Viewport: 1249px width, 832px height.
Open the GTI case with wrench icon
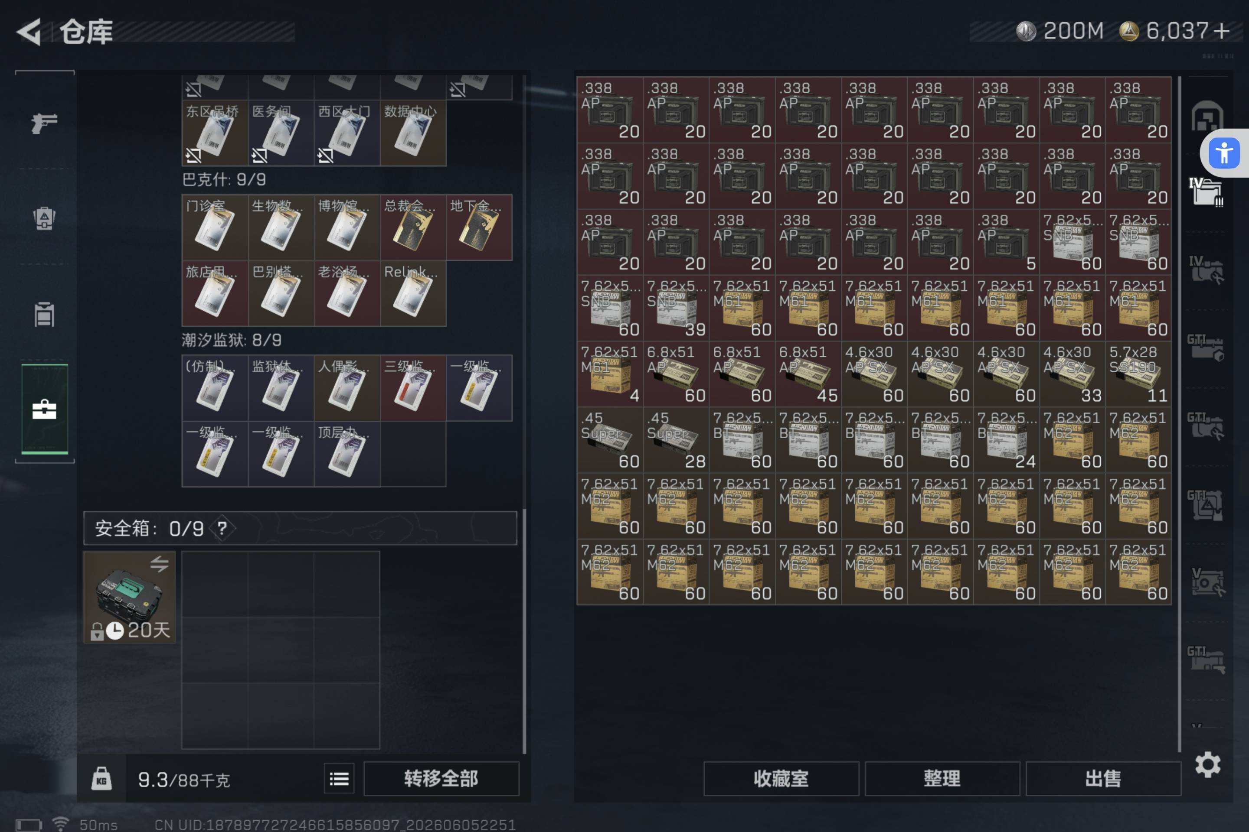[1206, 426]
